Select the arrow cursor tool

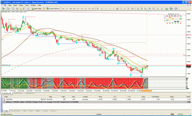coord(98,9)
